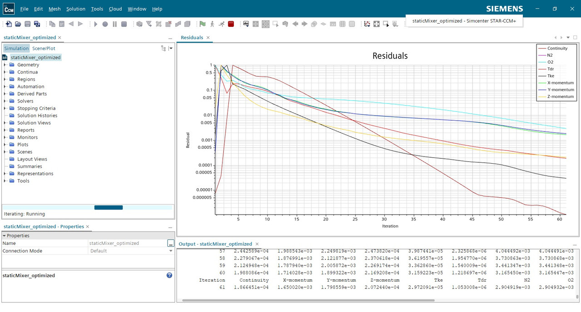Click the blue help question mark icon

(x=169, y=275)
